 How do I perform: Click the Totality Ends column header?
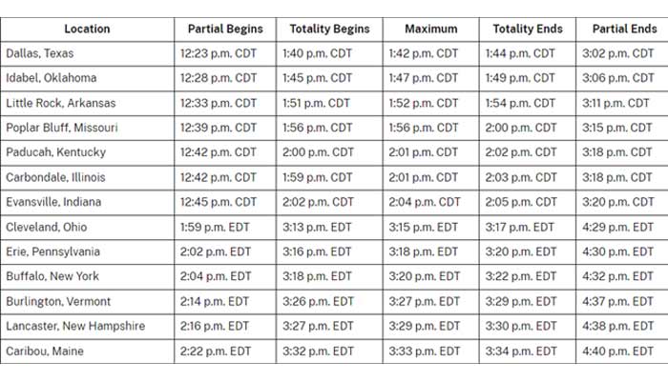pos(528,29)
